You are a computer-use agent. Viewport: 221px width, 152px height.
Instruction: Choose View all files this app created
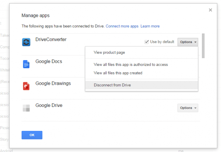point(142,73)
